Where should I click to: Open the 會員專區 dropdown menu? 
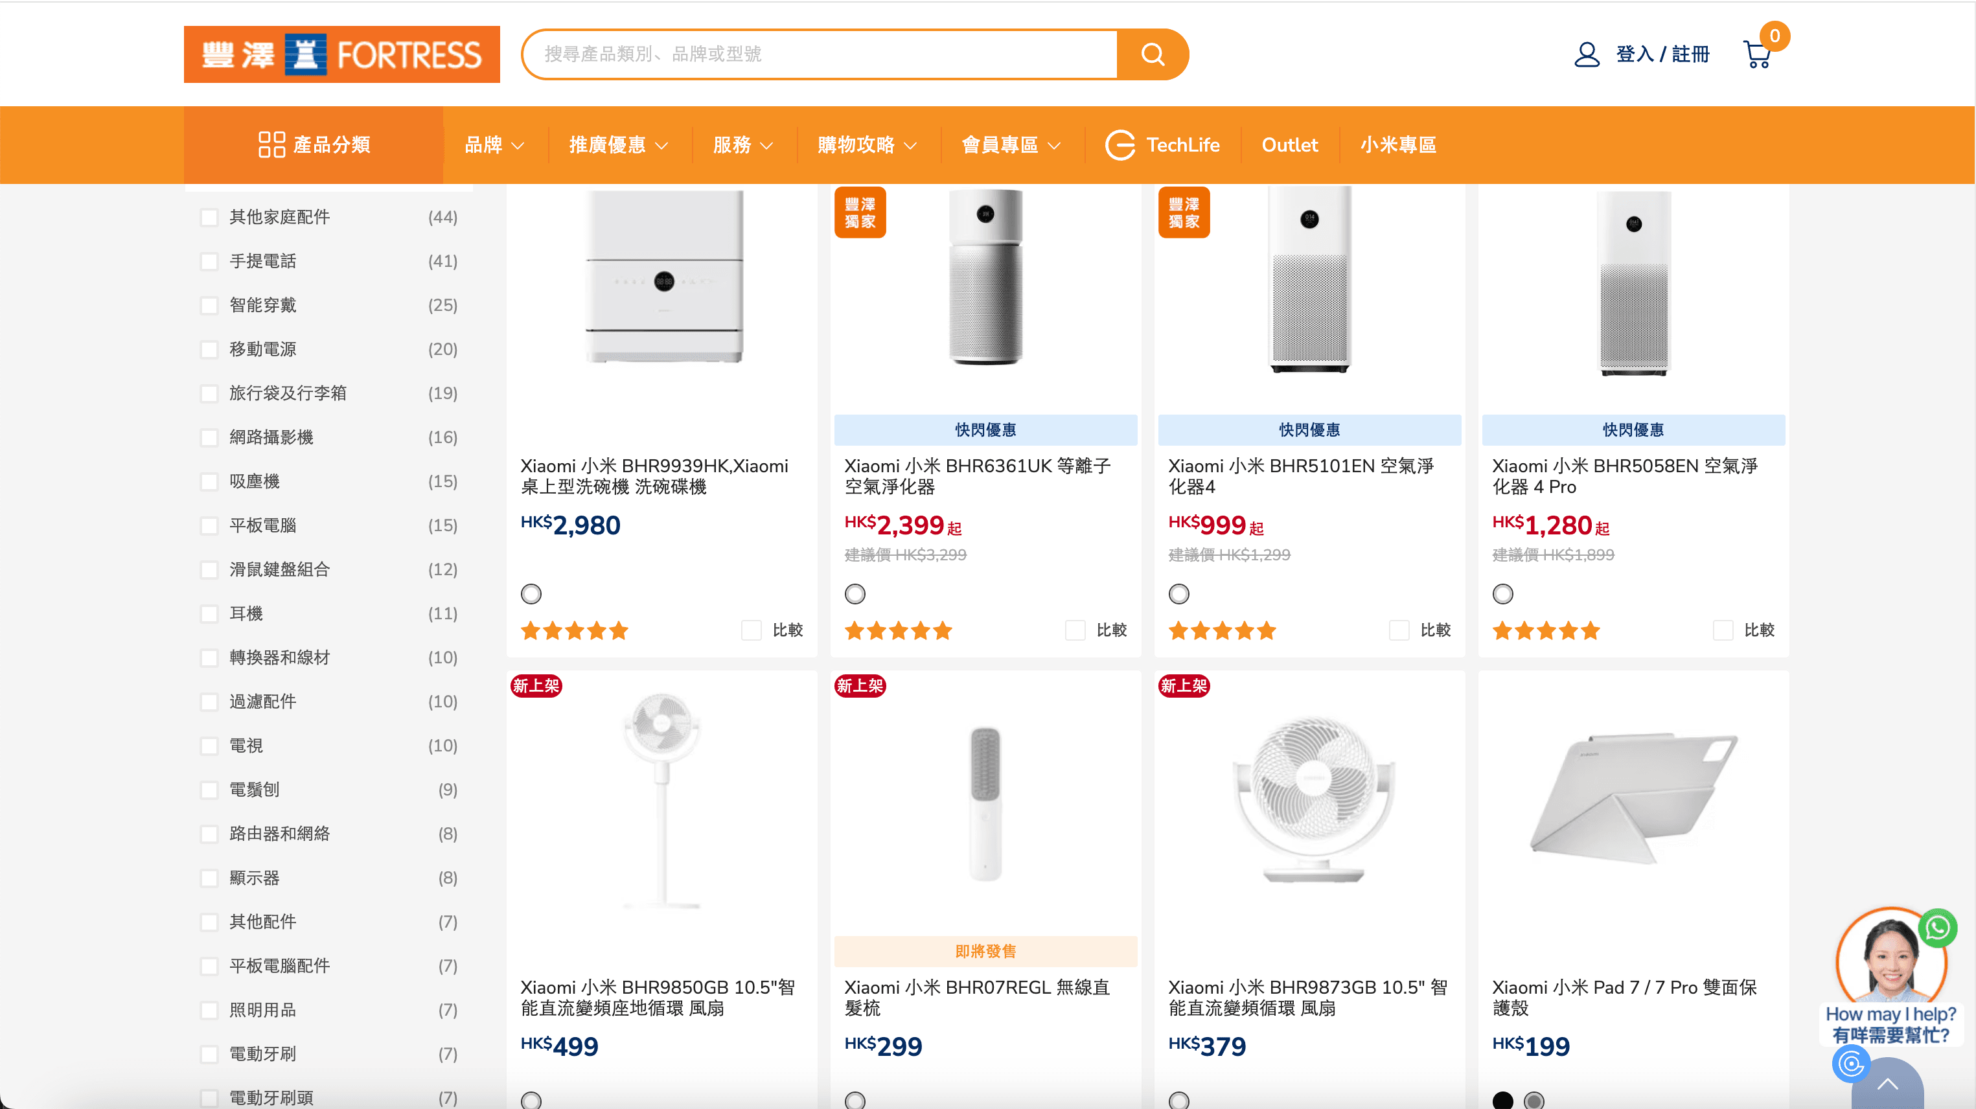(1010, 145)
